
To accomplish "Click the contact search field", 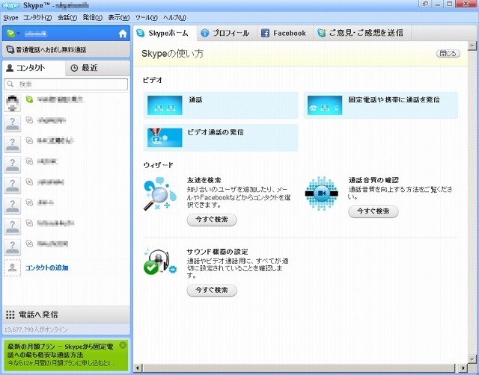I will 66,84.
